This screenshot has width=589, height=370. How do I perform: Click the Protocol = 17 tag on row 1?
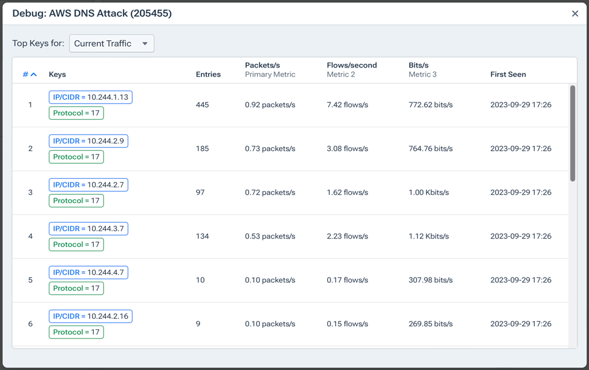[75, 113]
